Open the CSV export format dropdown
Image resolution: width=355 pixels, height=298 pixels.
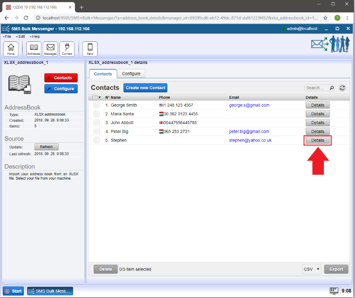[312, 269]
